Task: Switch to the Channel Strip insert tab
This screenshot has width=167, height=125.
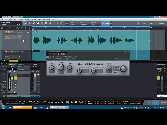Action: coord(52,54)
